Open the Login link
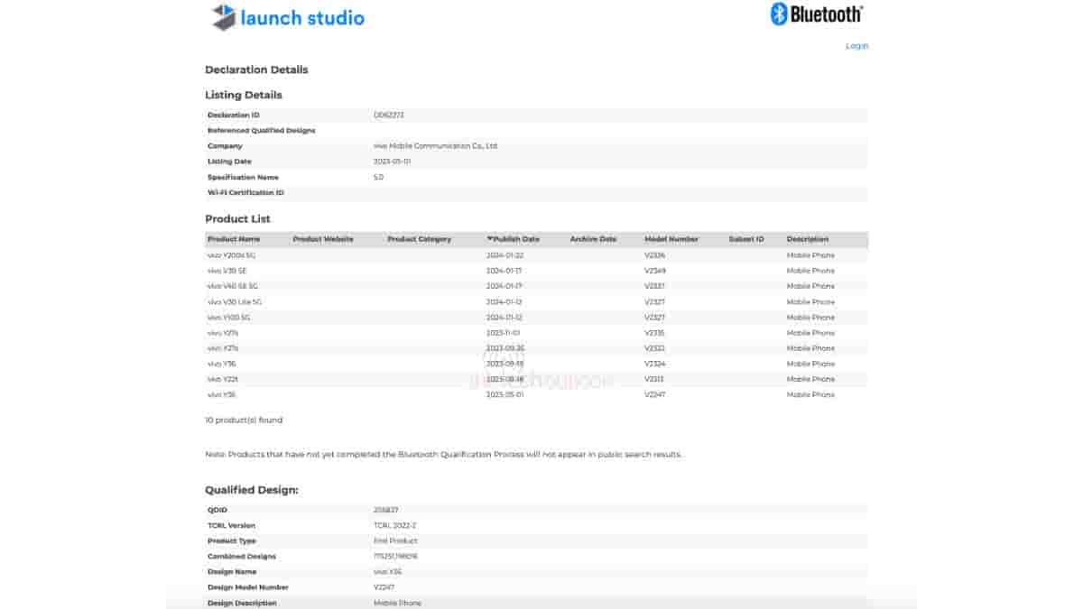1083x609 pixels. coord(856,46)
